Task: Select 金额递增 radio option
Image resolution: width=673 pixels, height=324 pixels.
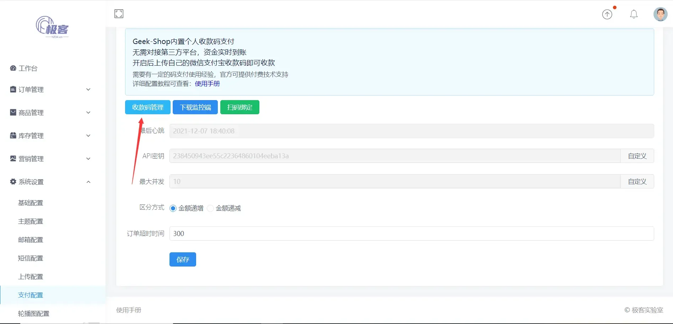Action: coord(173,208)
